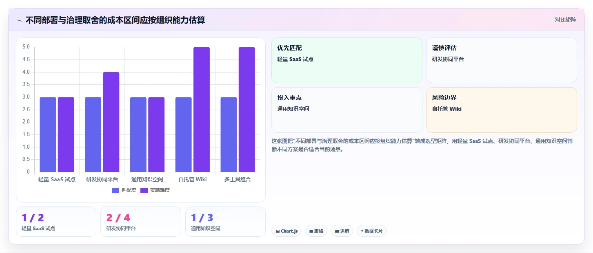
Task: Select the 进度 tag chip
Action: 342,231
